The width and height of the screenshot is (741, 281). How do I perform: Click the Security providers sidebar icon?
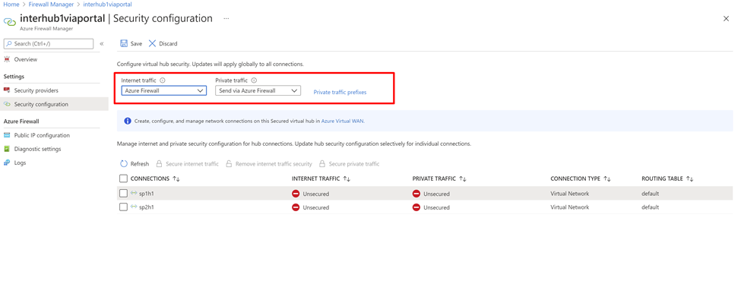(x=7, y=90)
